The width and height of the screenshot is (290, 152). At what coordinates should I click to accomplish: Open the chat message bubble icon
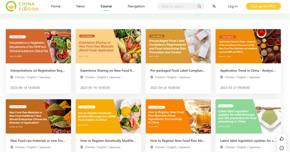[x=282, y=148]
